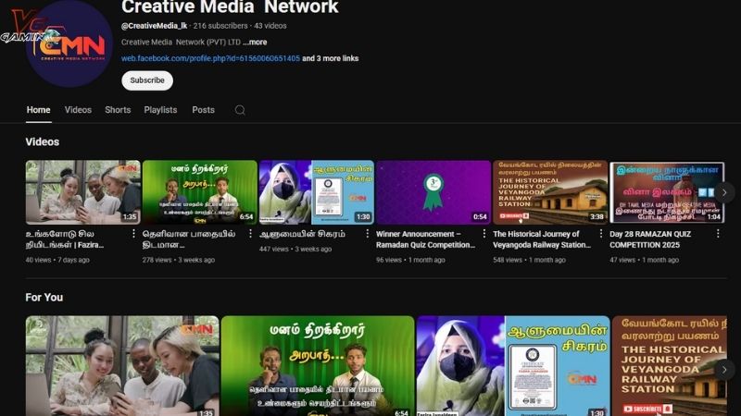Open the web.facebook.com profile link
741x416 pixels.
pos(211,58)
